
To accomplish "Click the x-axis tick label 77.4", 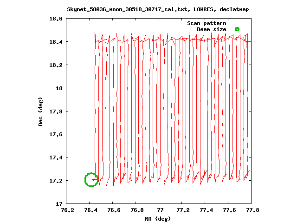I will click(x=206, y=210).
